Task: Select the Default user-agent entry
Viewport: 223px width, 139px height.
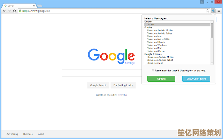Action: (177, 25)
